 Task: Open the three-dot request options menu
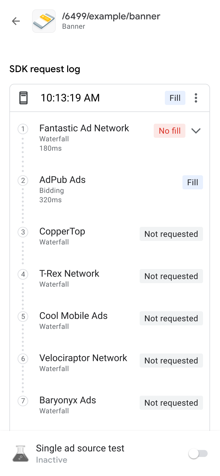196,98
